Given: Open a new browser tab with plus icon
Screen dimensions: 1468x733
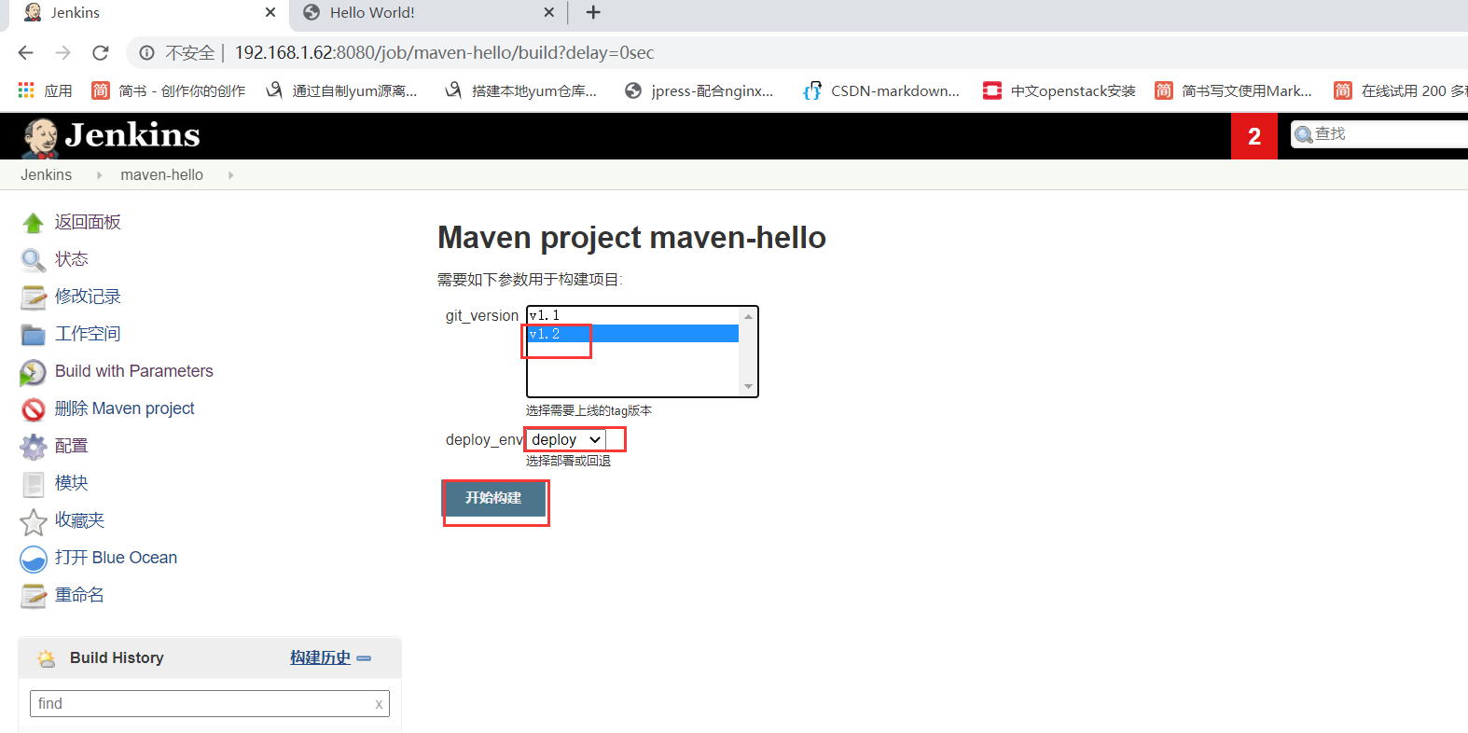Looking at the screenshot, I should 593,12.
